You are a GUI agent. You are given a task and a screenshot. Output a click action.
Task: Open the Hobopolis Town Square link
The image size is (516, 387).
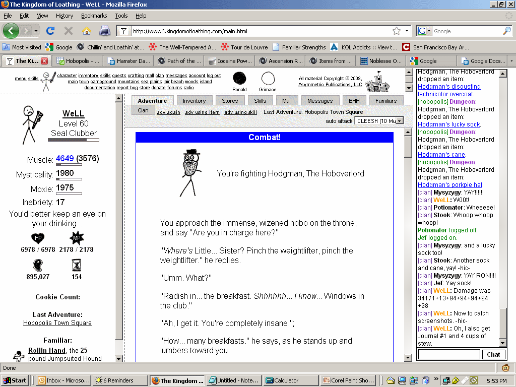click(57, 323)
